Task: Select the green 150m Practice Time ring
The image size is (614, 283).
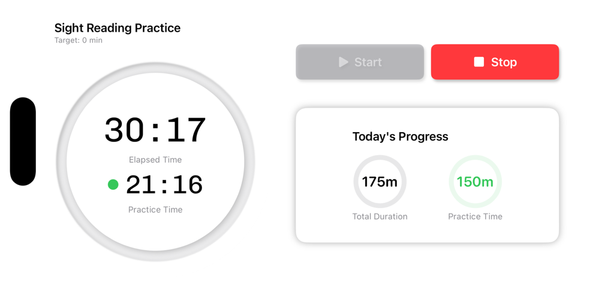Action: [475, 182]
